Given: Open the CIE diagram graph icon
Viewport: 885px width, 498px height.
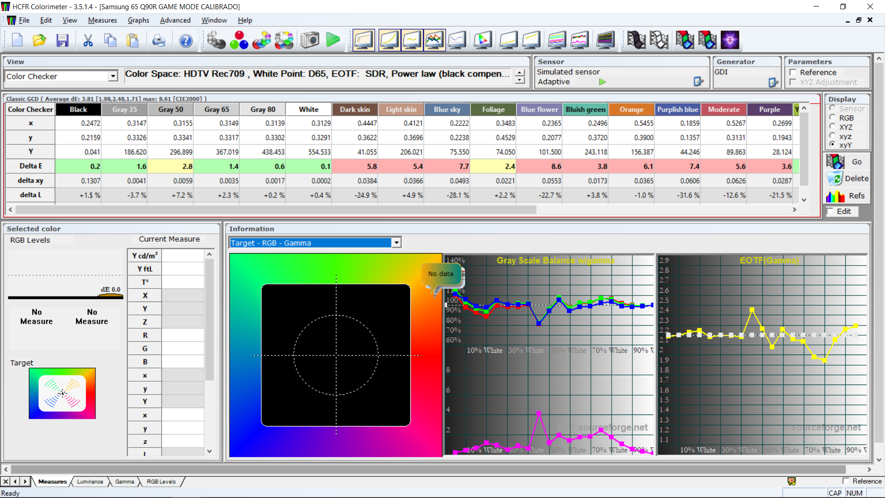Looking at the screenshot, I should [482, 41].
